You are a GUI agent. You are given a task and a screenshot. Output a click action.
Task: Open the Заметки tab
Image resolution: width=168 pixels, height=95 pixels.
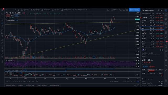[20, 85]
